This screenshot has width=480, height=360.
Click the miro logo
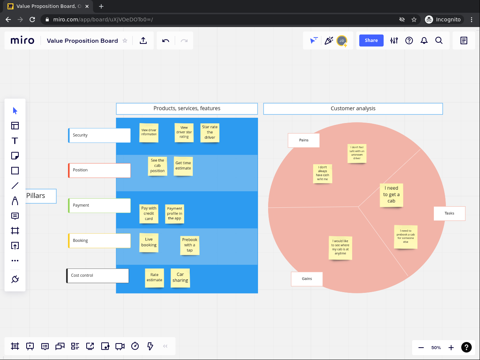(x=22, y=40)
